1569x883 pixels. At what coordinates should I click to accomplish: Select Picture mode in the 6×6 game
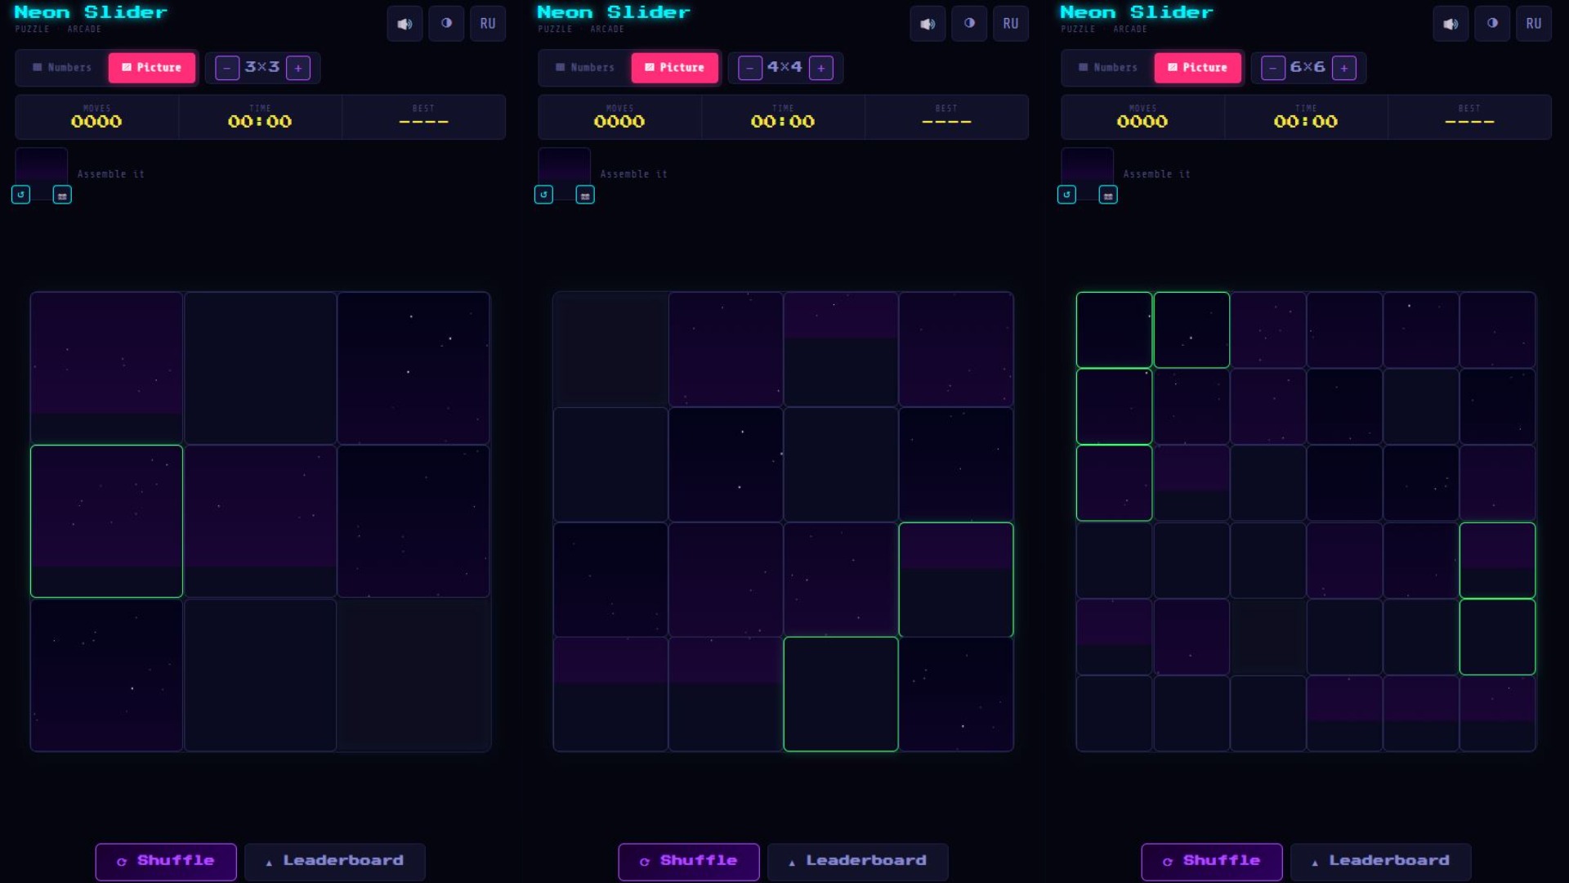click(x=1198, y=68)
